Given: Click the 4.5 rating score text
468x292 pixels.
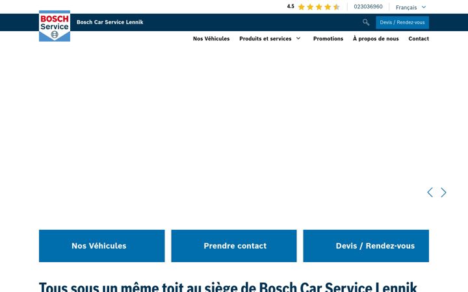Looking at the screenshot, I should [291, 6].
